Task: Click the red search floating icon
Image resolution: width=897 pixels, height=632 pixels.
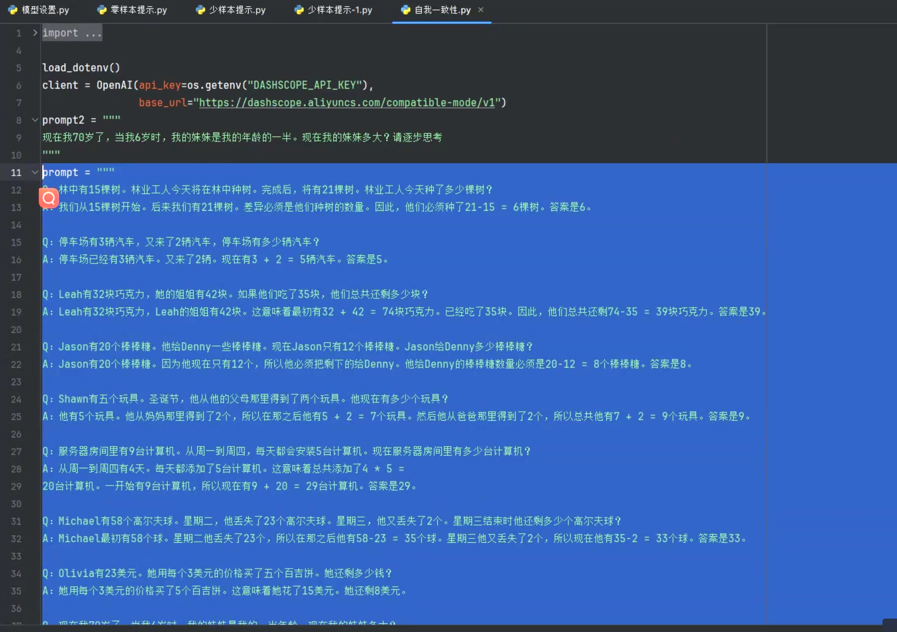Action: point(49,198)
